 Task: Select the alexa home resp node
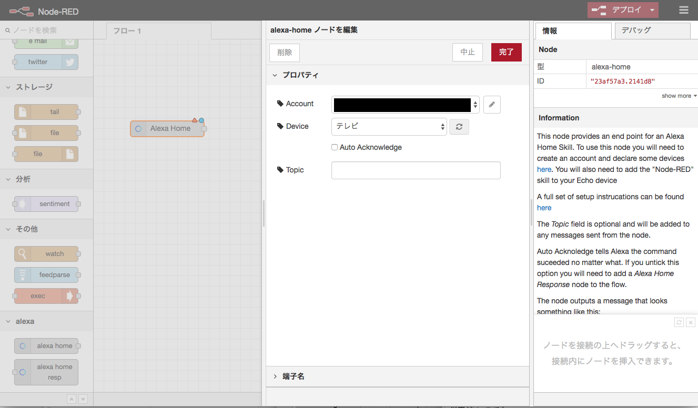(46, 372)
